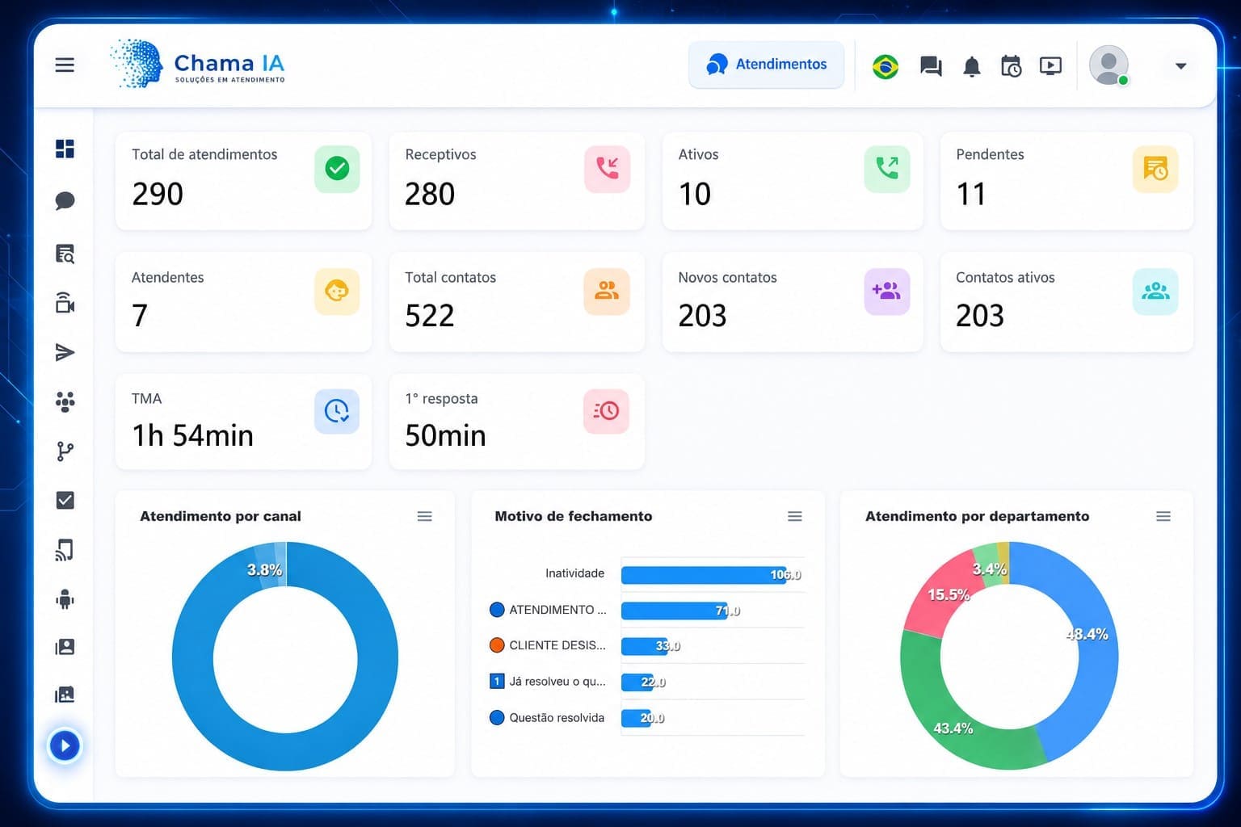Click the user avatar
The width and height of the screenshot is (1241, 827).
1108,65
